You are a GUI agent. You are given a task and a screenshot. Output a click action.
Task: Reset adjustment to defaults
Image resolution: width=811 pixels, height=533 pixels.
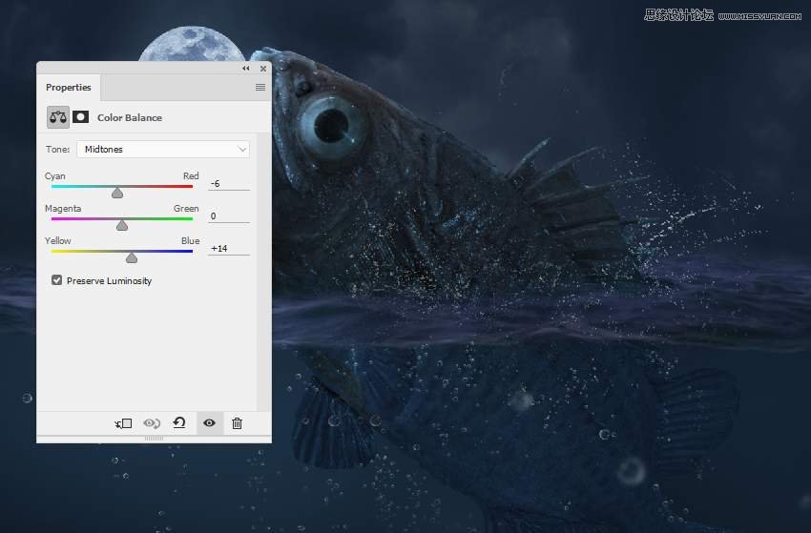click(x=178, y=423)
